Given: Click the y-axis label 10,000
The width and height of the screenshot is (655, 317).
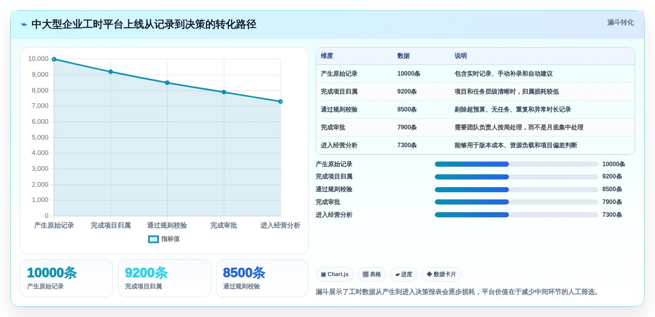Looking at the screenshot, I should [38, 59].
